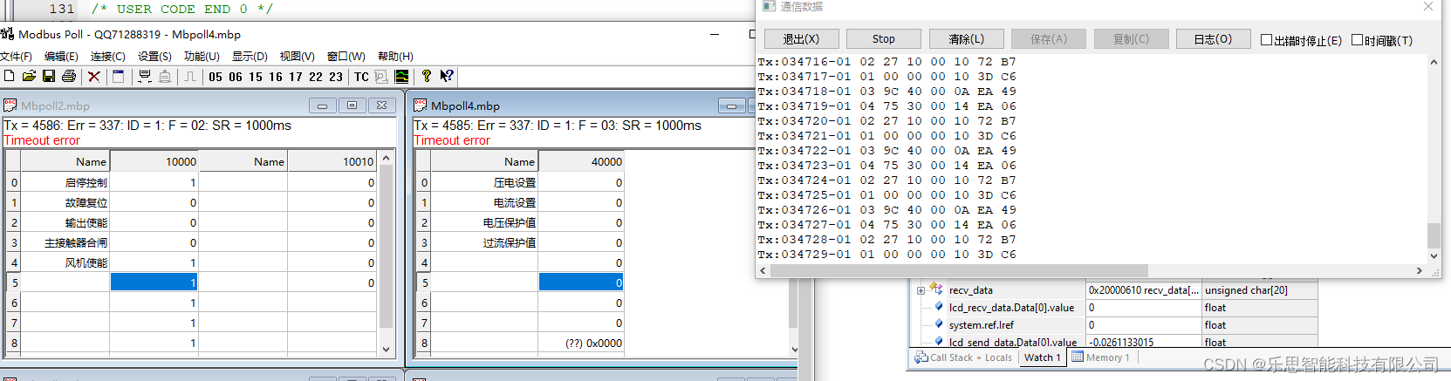Select function 15 in the toolbar

tap(256, 77)
